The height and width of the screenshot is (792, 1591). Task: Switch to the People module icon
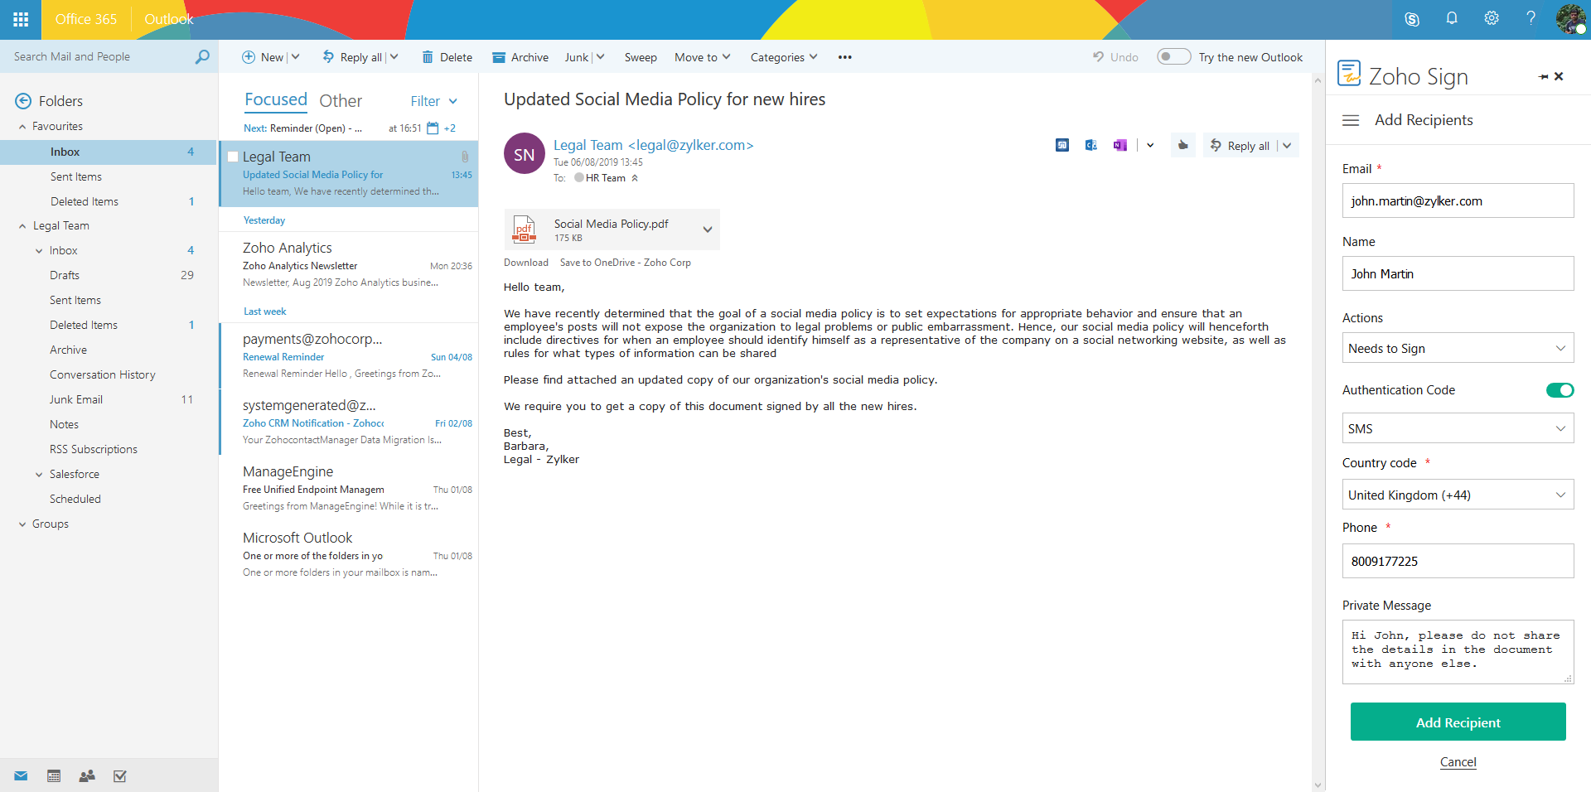[x=87, y=776]
